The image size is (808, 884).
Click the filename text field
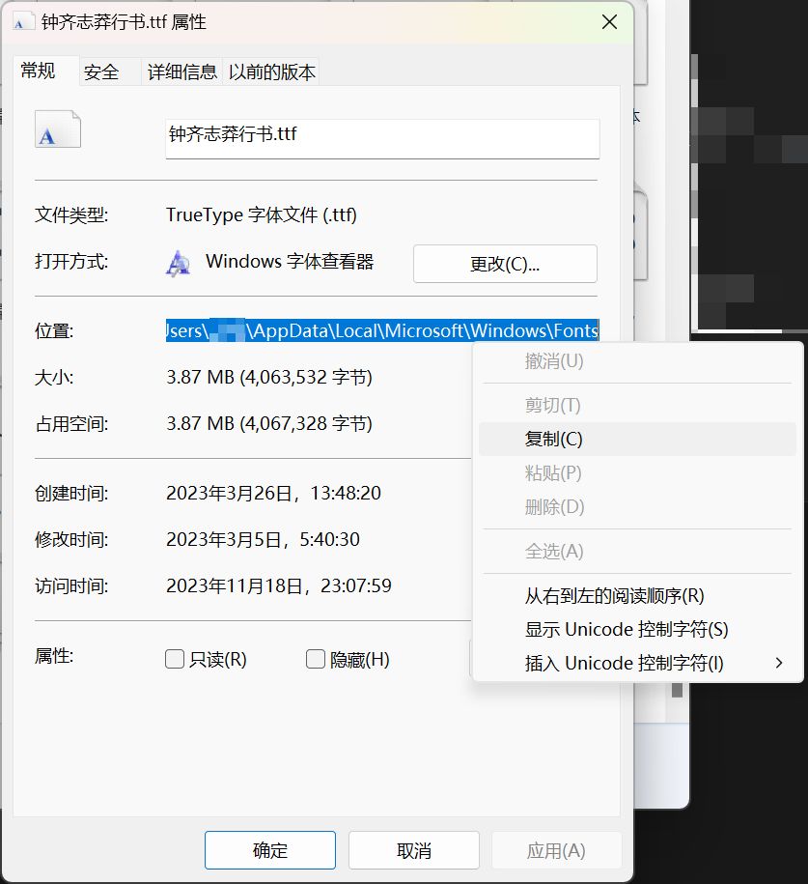382,135
